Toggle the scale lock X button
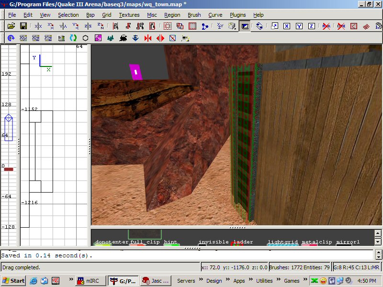Screen dimensions: 383x287 point(287,26)
